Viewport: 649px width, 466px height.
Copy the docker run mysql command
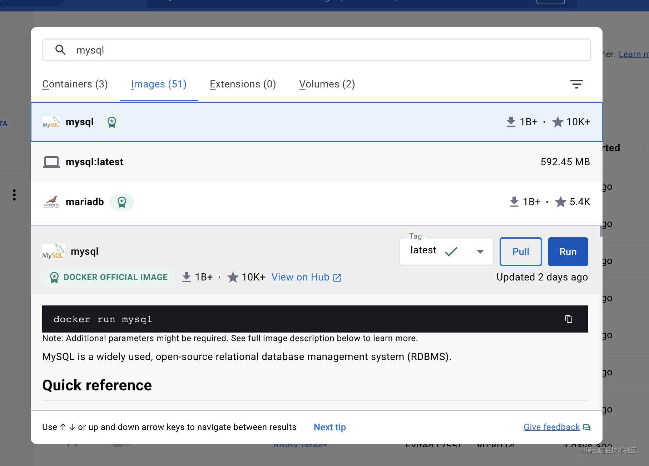pos(569,319)
